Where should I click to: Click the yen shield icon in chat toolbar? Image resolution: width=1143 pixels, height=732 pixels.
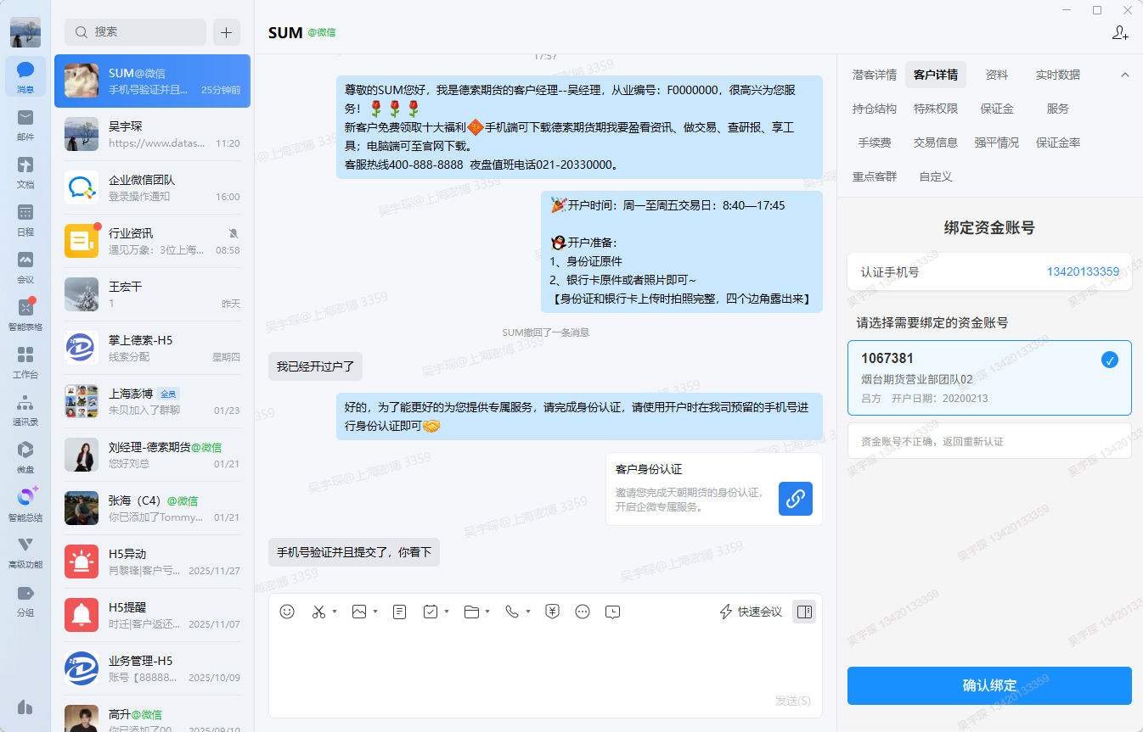tap(552, 612)
